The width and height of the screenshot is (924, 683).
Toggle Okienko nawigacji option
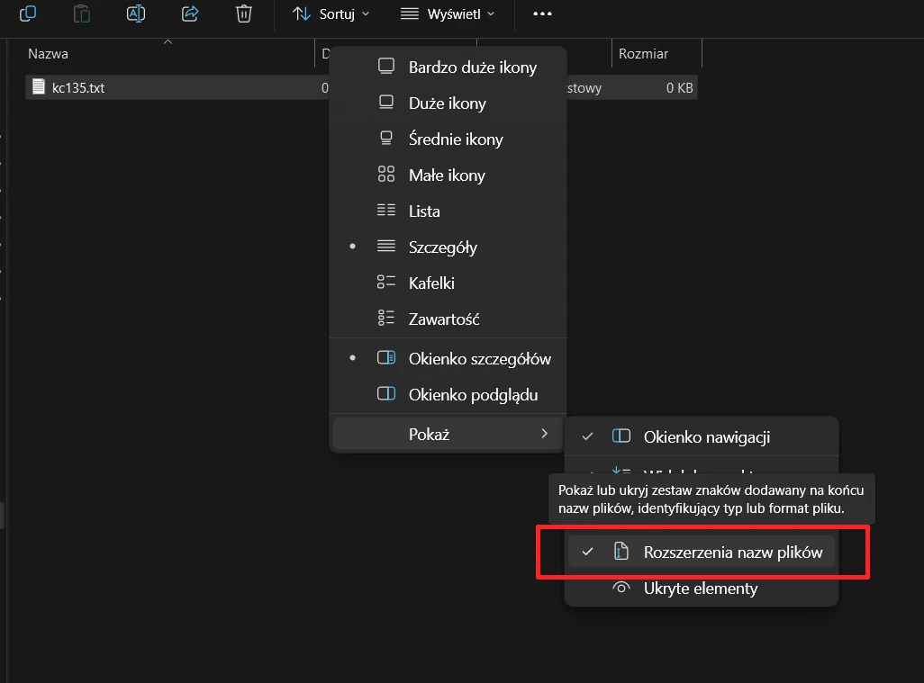coord(702,436)
